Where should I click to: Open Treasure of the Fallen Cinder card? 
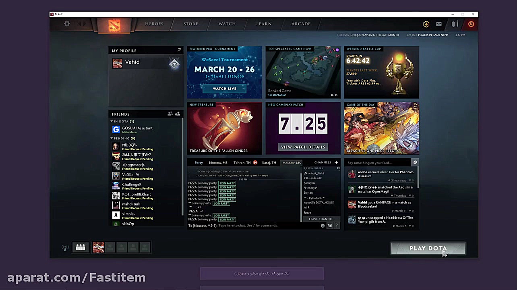pos(225,128)
